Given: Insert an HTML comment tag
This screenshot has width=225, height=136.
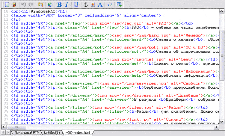Looking at the screenshot, I should 109,5.
